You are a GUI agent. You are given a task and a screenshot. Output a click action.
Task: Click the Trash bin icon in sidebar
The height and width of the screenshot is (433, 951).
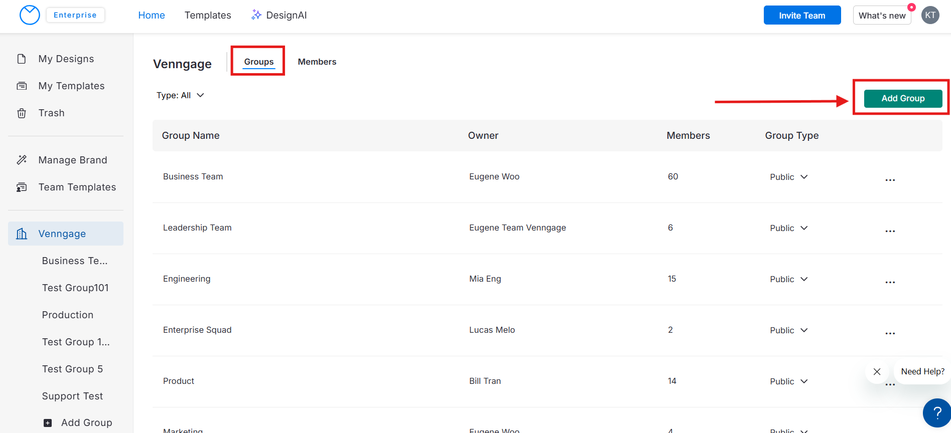click(22, 113)
